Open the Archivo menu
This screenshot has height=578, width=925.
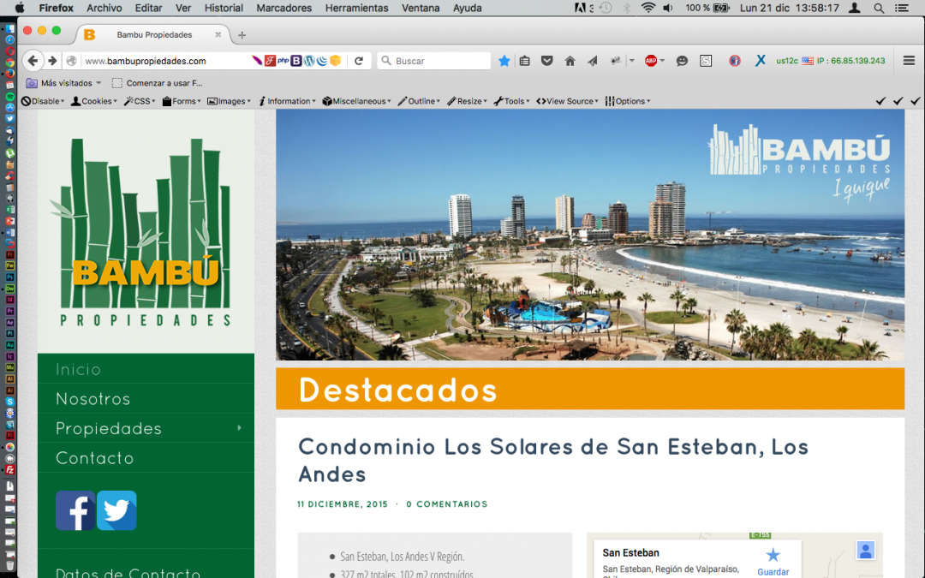pyautogui.click(x=104, y=9)
